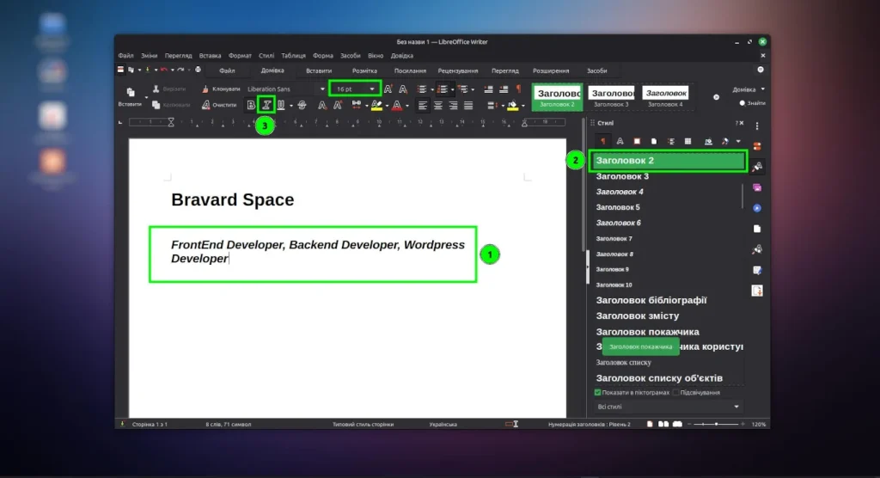The width and height of the screenshot is (880, 478).
Task: Align text right
Action: point(453,105)
